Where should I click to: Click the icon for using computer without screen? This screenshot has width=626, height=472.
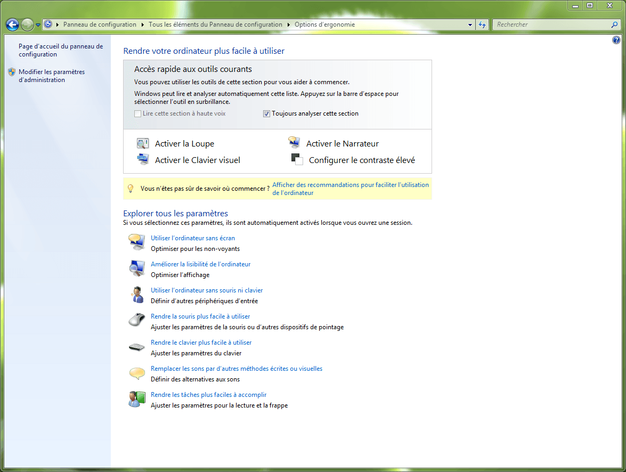click(x=137, y=242)
